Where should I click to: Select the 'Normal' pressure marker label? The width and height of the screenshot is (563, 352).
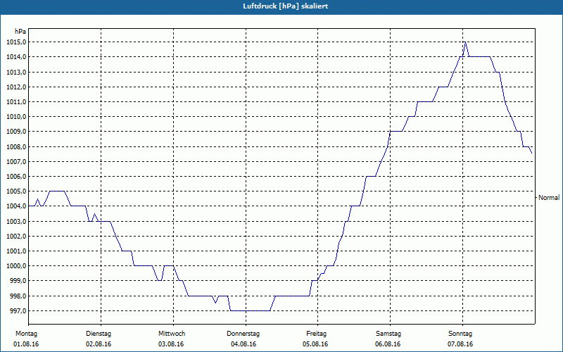(549, 198)
